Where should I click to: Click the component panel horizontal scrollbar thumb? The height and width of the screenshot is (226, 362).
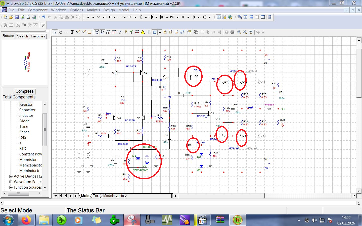coord(18,193)
